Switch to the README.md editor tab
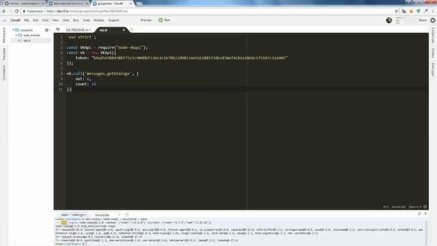The image size is (437, 246). pos(78,30)
